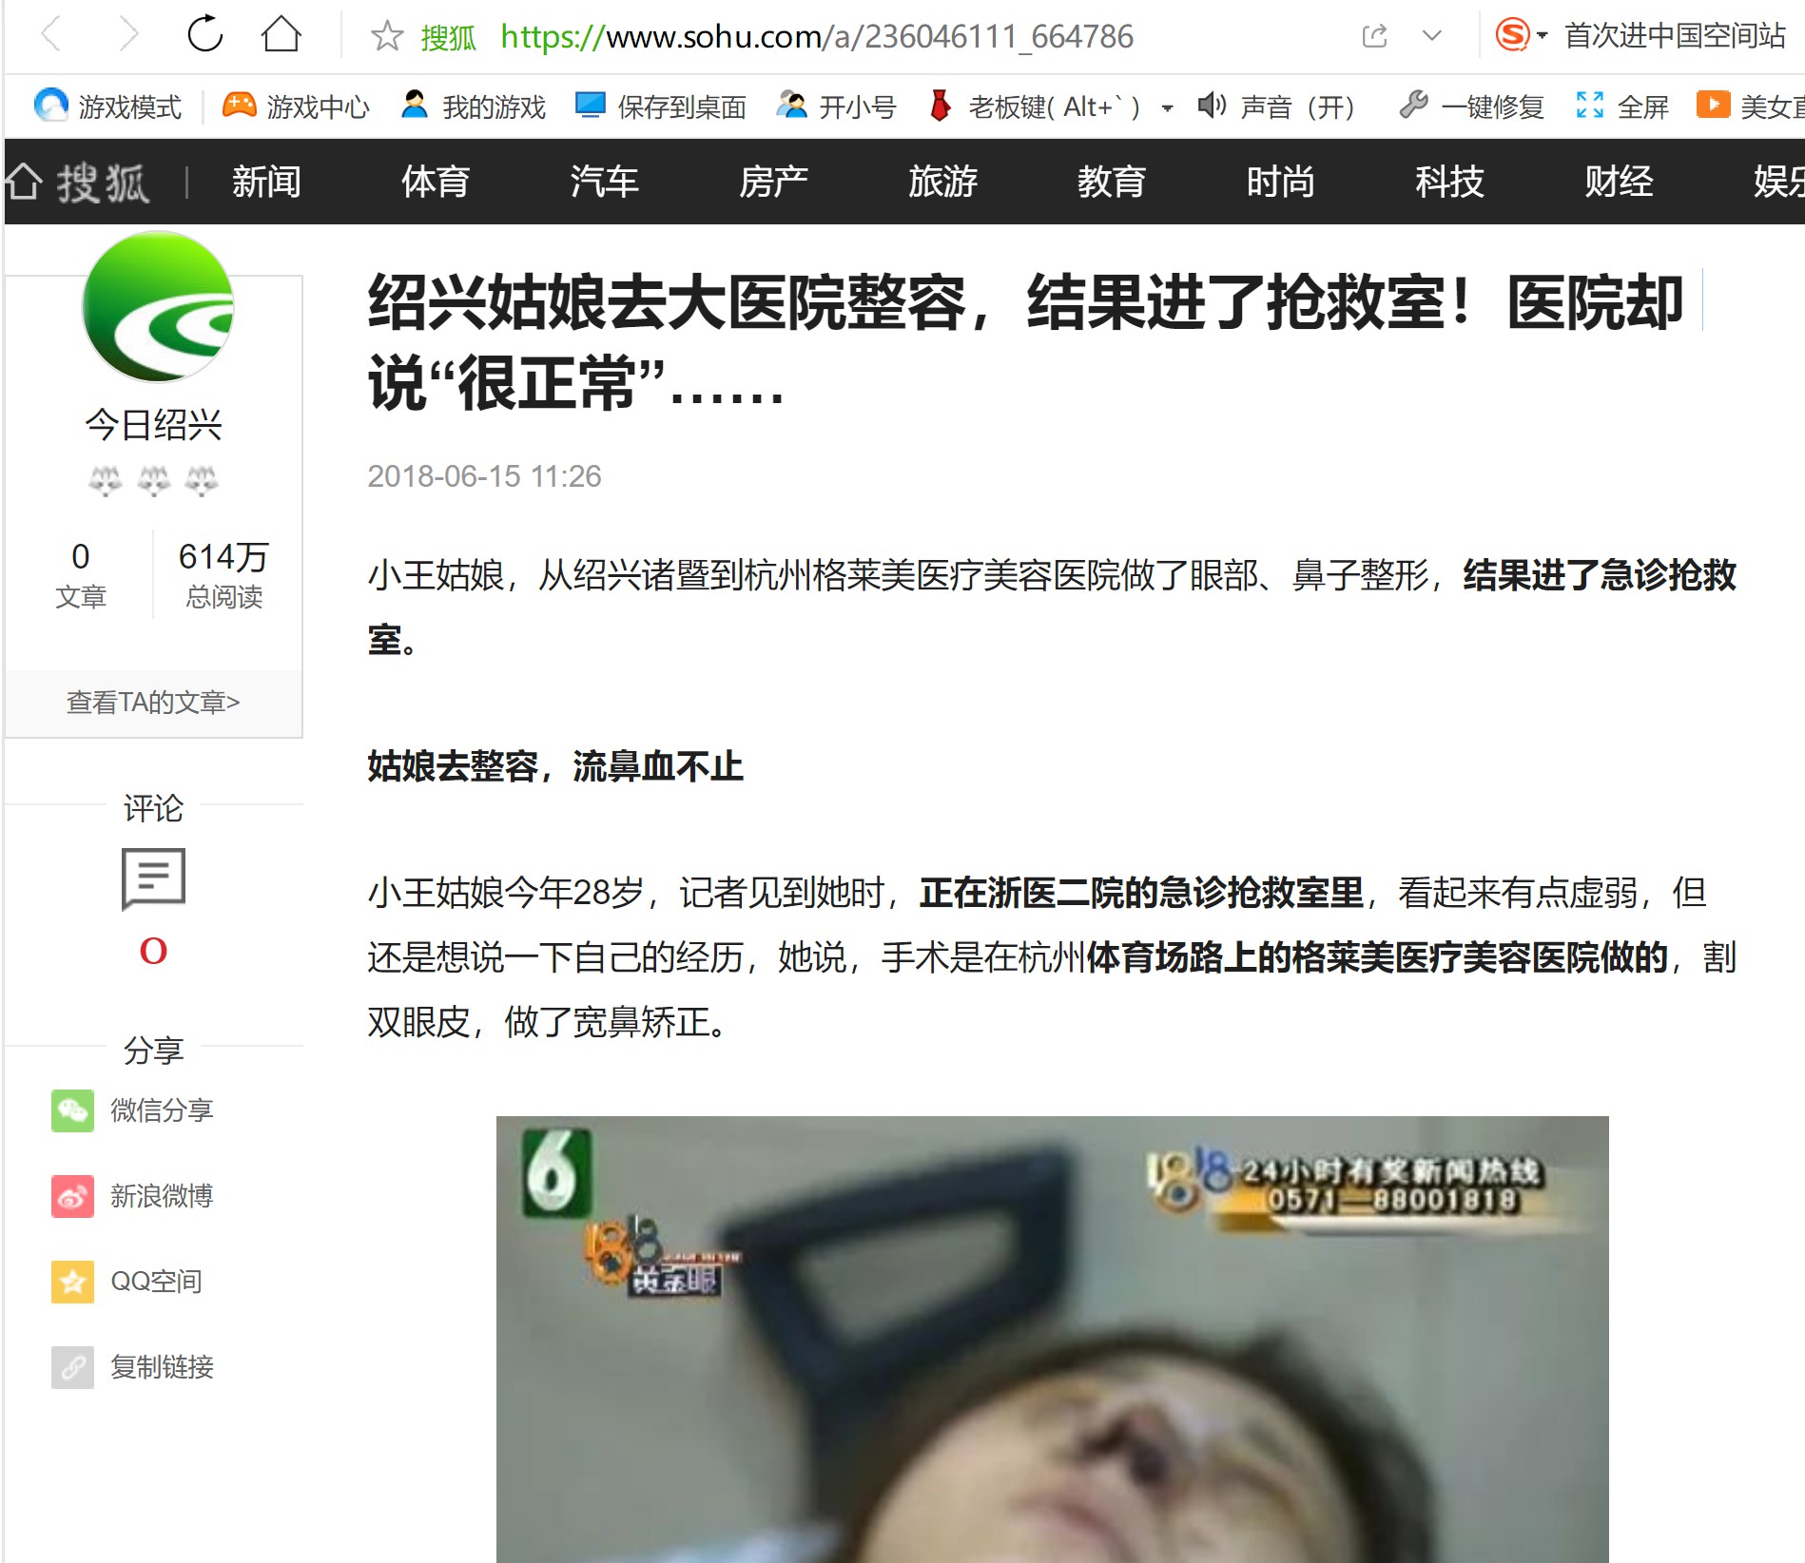This screenshot has width=1805, height=1563.
Task: Click the 614万 总阅读 count
Action: [223, 575]
